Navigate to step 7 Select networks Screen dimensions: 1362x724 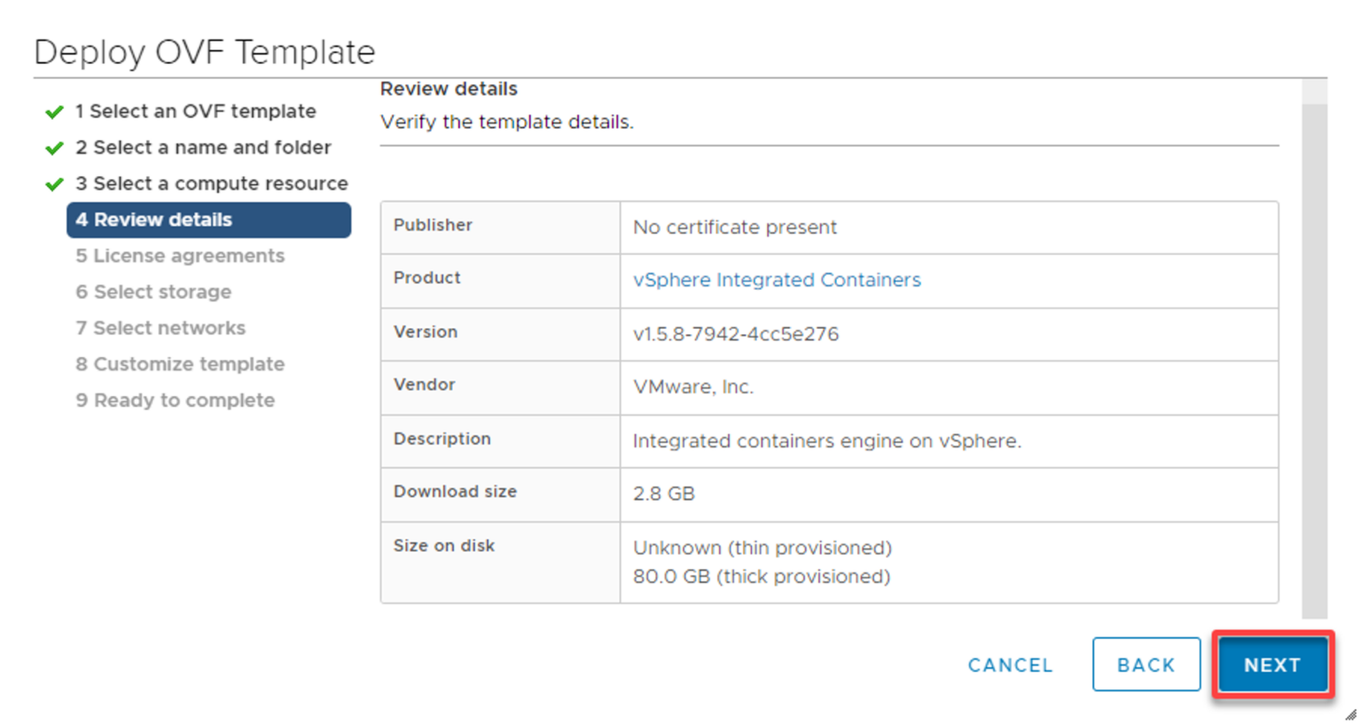[x=160, y=328]
